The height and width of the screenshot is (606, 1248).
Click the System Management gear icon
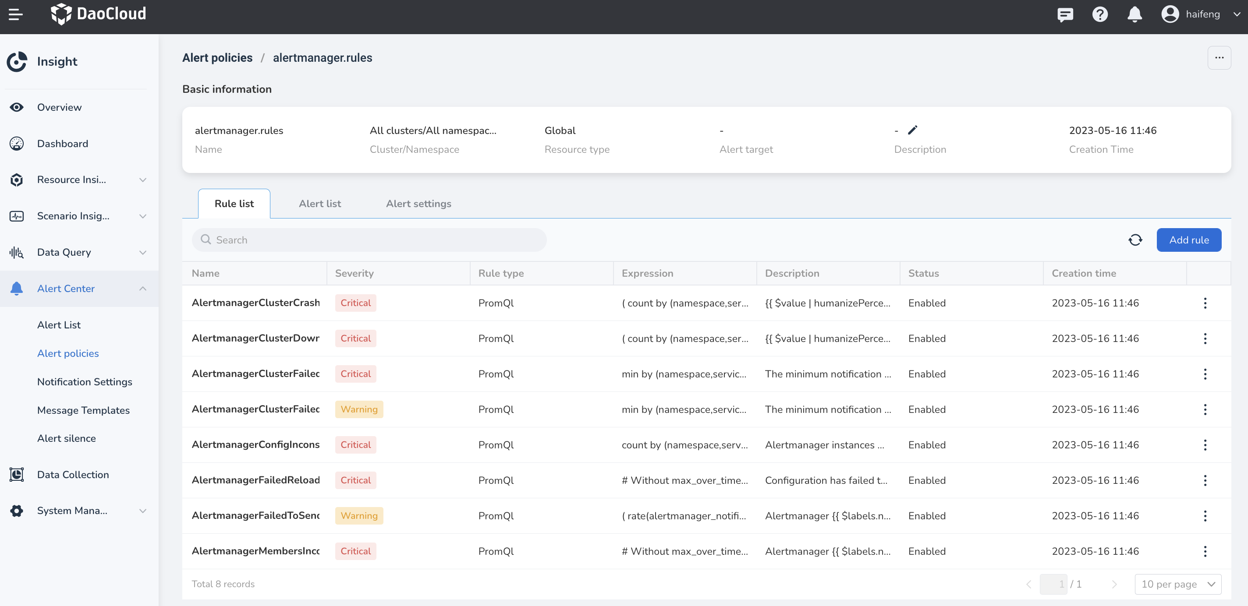click(17, 511)
